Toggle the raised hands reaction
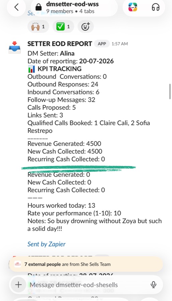The height and width of the screenshot is (301, 172). 38,26
